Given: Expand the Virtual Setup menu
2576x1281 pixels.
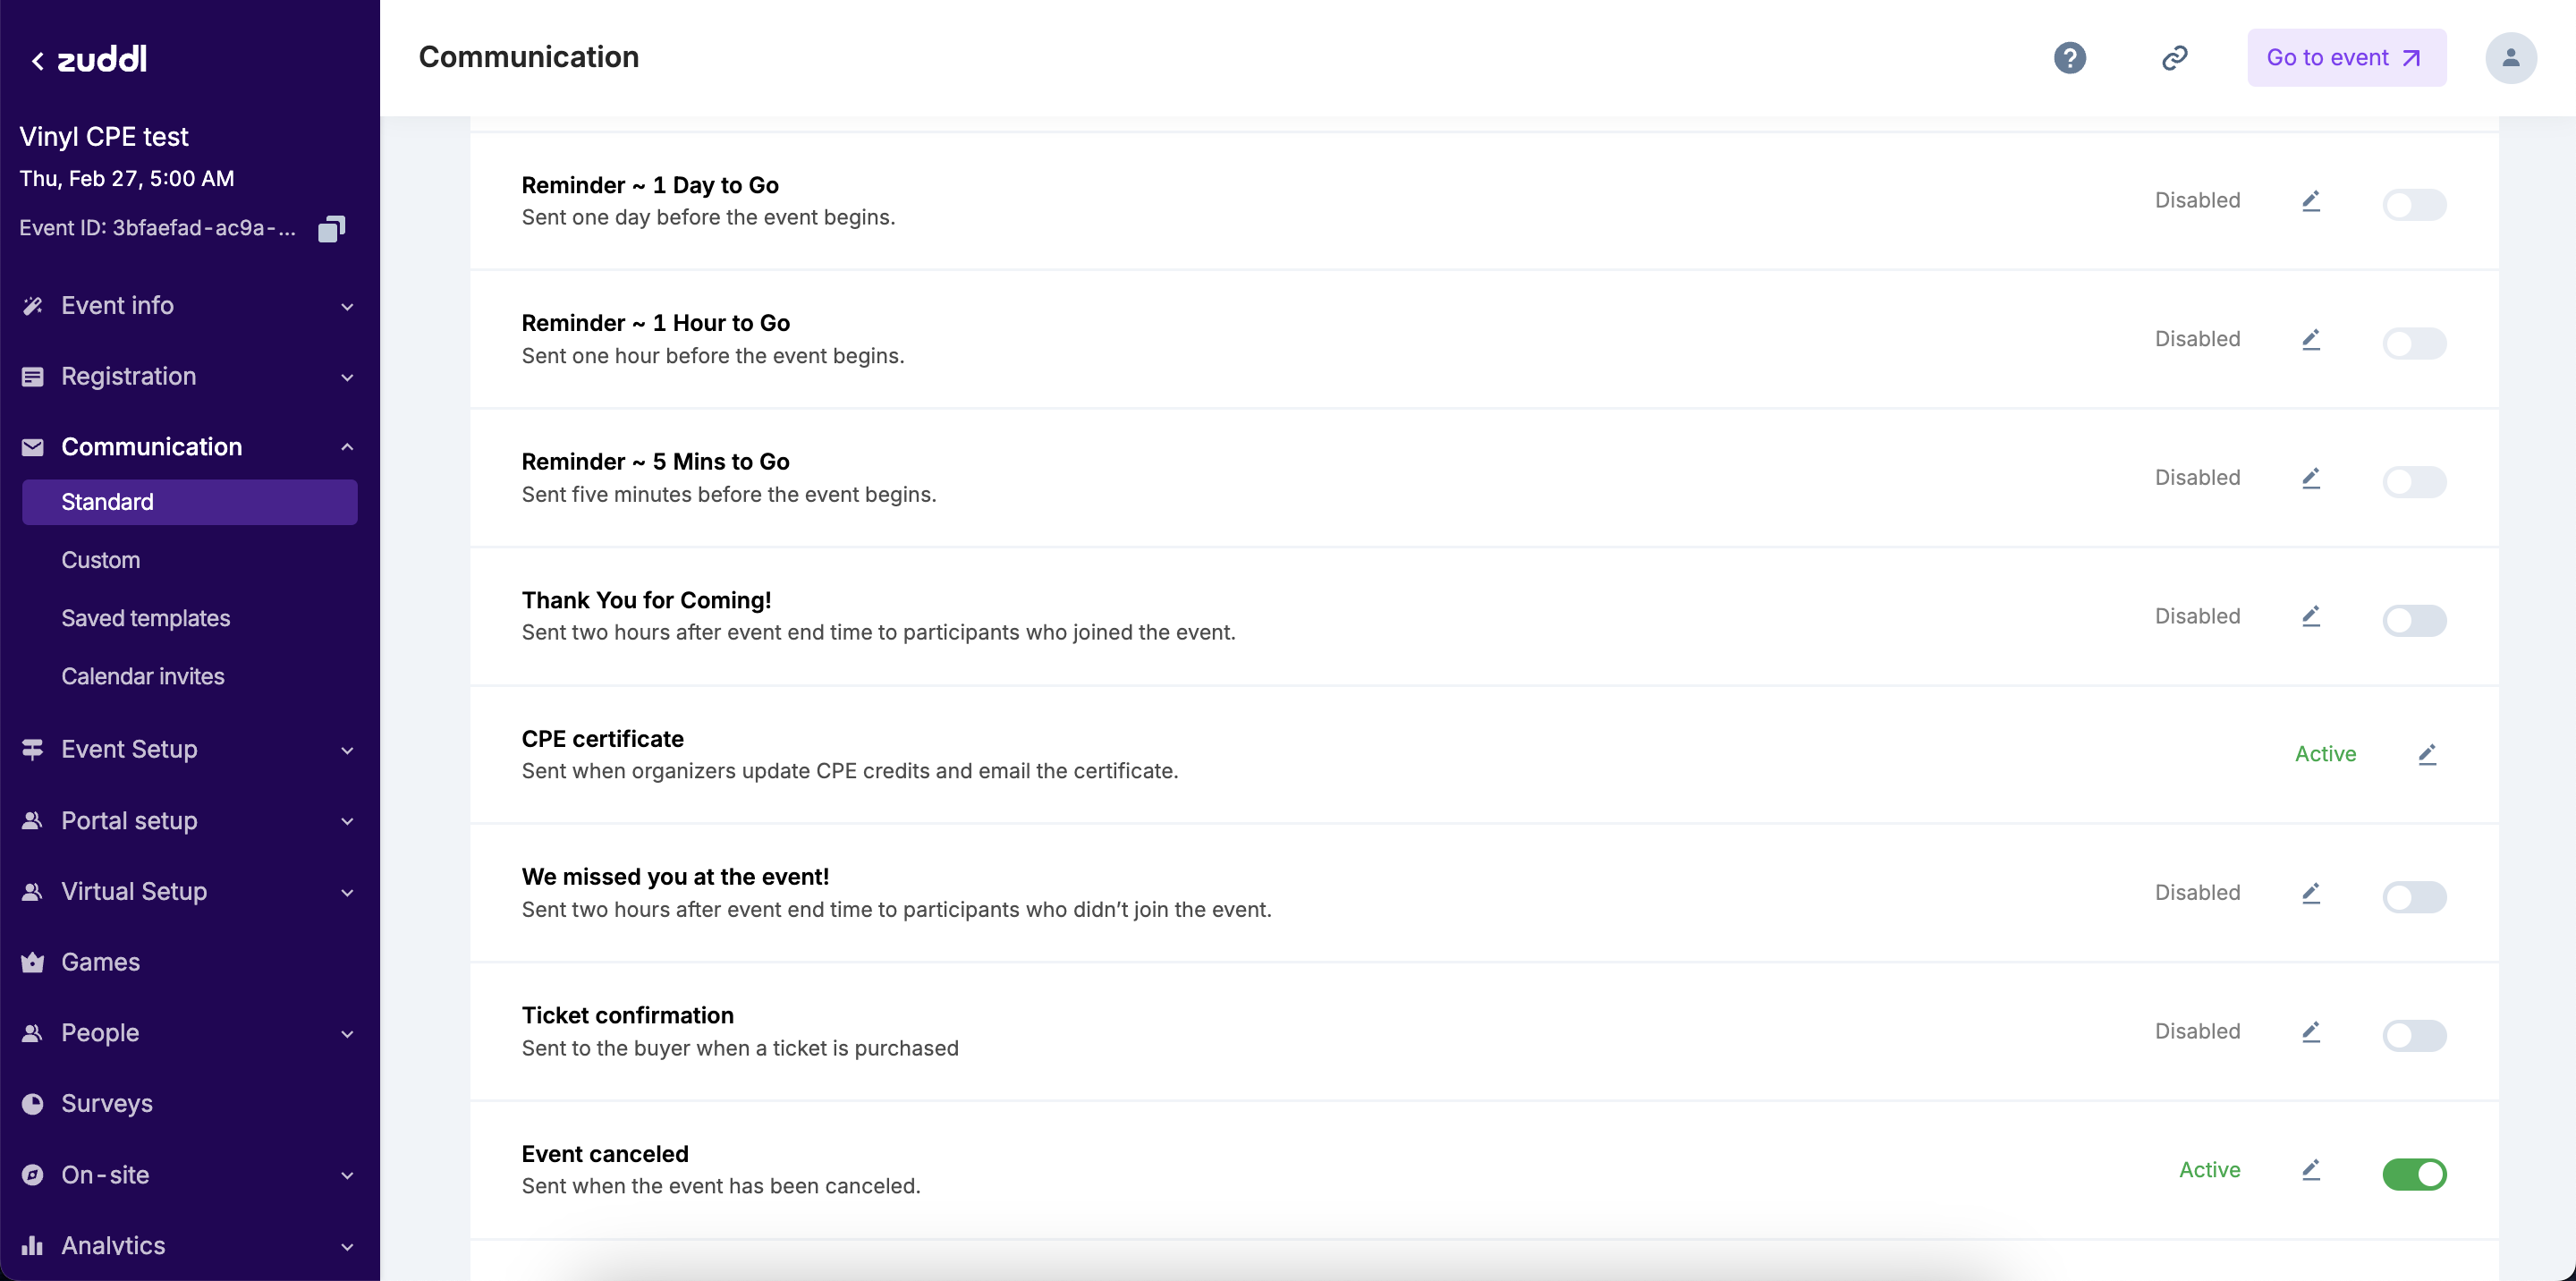Looking at the screenshot, I should [188, 892].
